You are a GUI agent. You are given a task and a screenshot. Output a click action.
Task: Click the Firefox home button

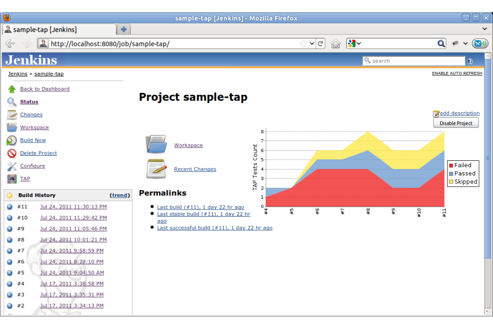click(x=335, y=44)
